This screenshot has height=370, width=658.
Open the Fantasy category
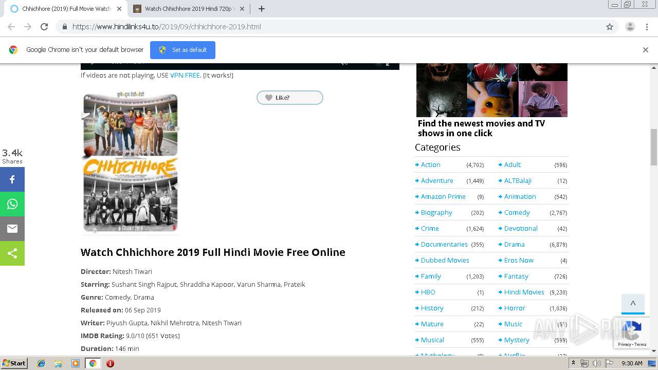coord(516,276)
